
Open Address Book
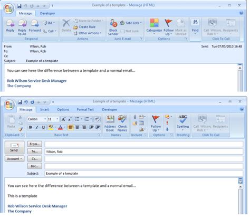pyautogui.click(x=110, y=123)
